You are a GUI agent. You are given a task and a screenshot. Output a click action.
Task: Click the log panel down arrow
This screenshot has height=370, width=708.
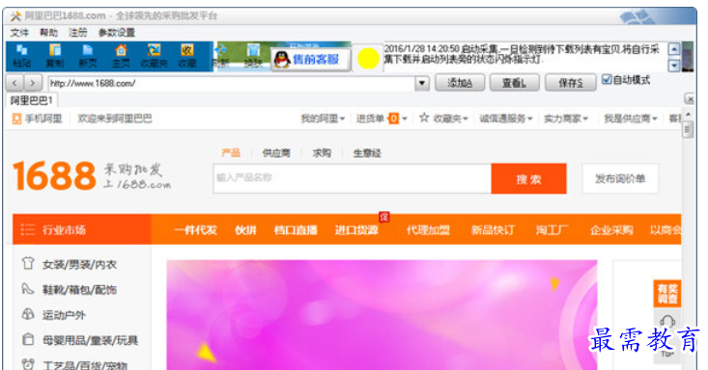pyautogui.click(x=673, y=66)
